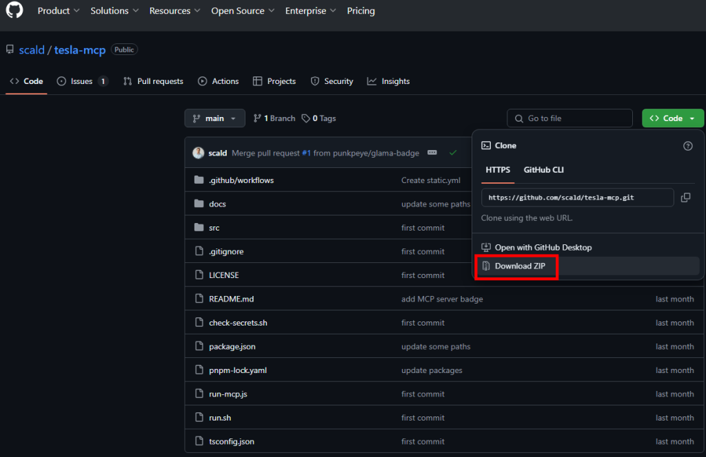
Task: Click the Go to file search field
Action: [569, 118]
